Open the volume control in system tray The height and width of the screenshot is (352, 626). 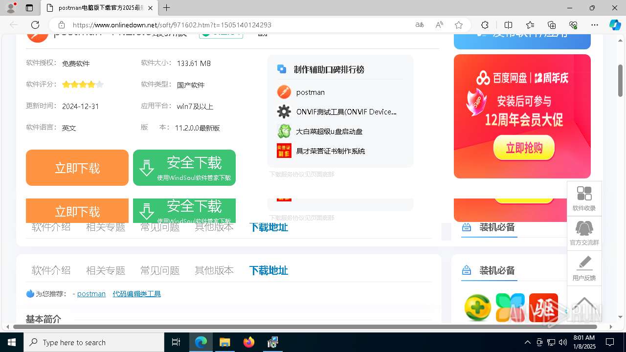pos(563,342)
